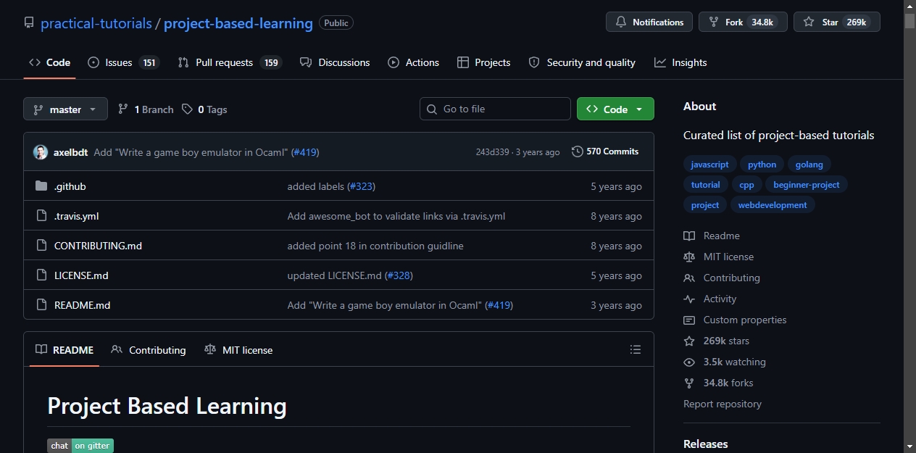Open the CONTRIBUTING.md file
916x453 pixels.
98,246
